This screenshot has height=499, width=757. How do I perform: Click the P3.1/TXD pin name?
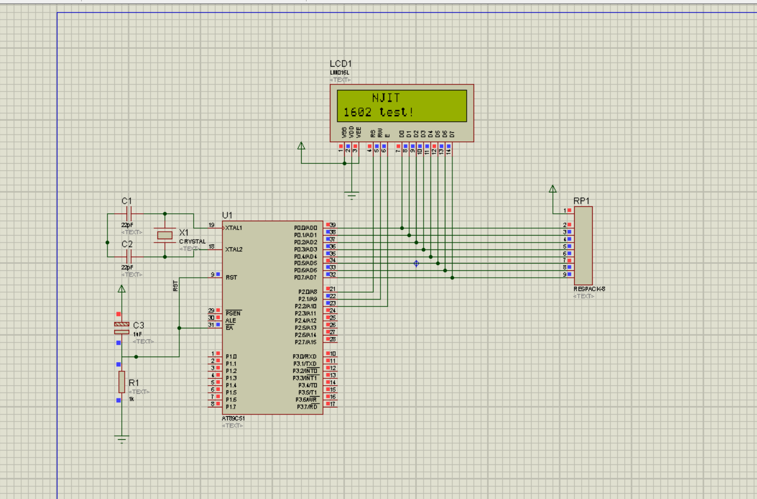[x=306, y=364]
